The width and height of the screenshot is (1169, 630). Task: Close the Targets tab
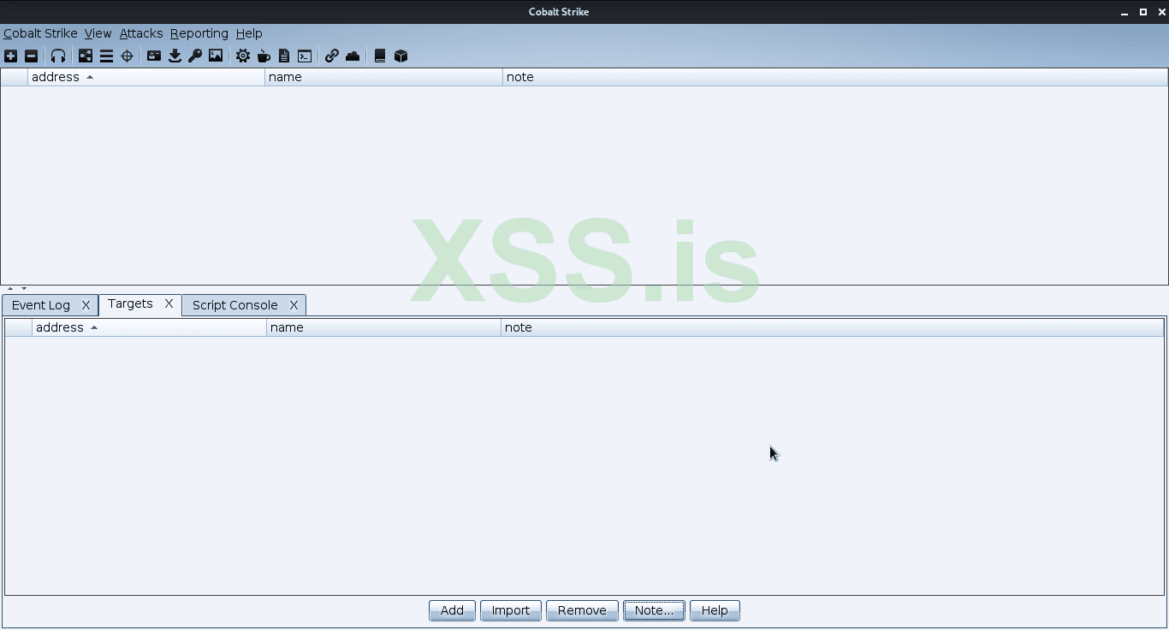click(x=169, y=303)
